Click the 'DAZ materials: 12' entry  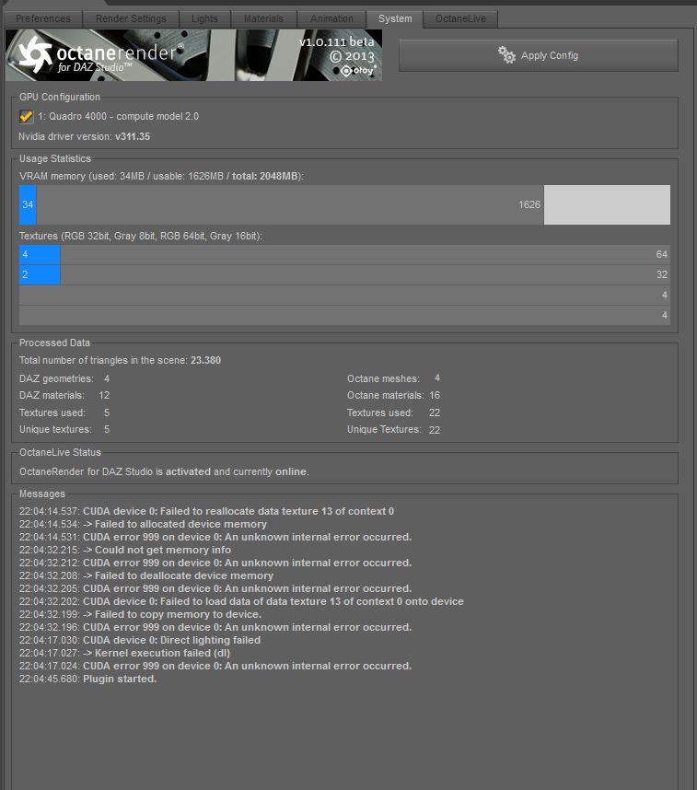click(64, 396)
